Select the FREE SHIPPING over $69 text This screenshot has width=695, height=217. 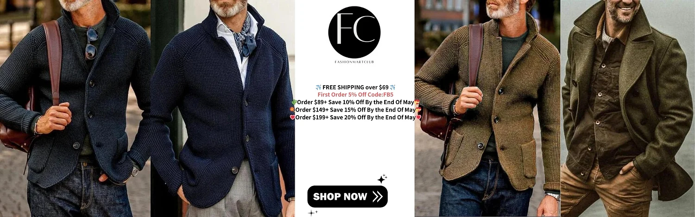tap(355, 87)
